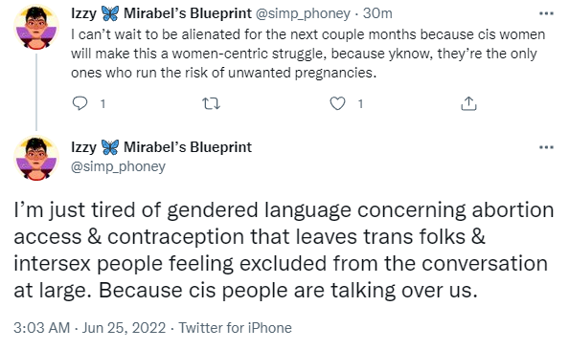Click the first tweet's text body

pos(307,54)
